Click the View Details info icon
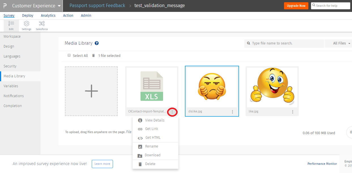Viewport: 352px width, 173px height. pos(140,120)
